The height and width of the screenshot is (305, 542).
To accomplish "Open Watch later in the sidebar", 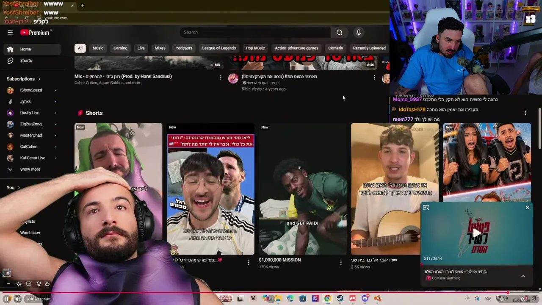I will [x=30, y=233].
